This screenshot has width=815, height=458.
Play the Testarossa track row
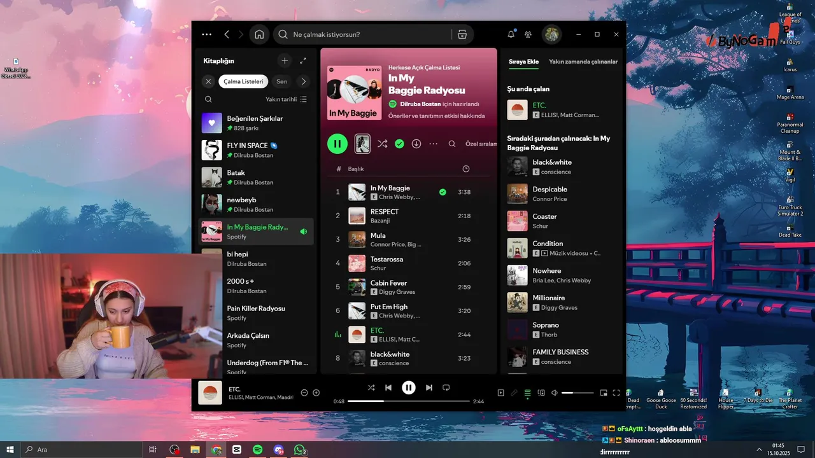tap(408, 263)
